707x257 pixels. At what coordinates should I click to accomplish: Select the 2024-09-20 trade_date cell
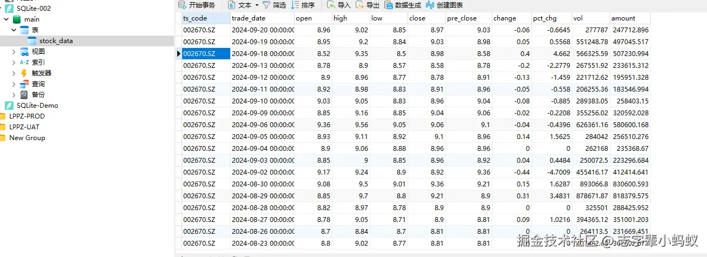263,30
